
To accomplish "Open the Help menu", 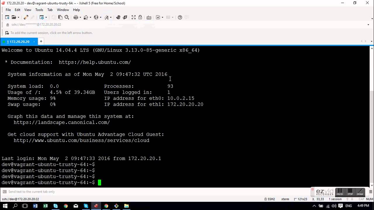I will (x=77, y=10).
